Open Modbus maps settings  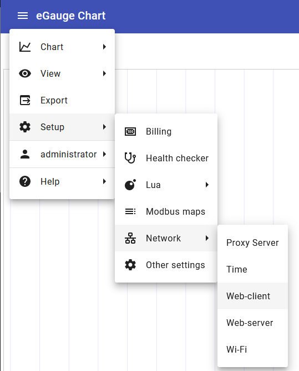166,211
